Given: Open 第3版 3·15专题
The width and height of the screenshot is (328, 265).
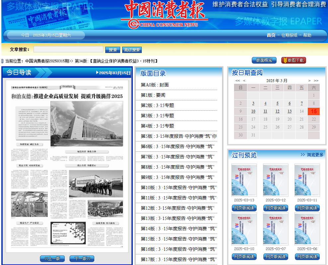Looking at the screenshot, I should pos(157,116).
